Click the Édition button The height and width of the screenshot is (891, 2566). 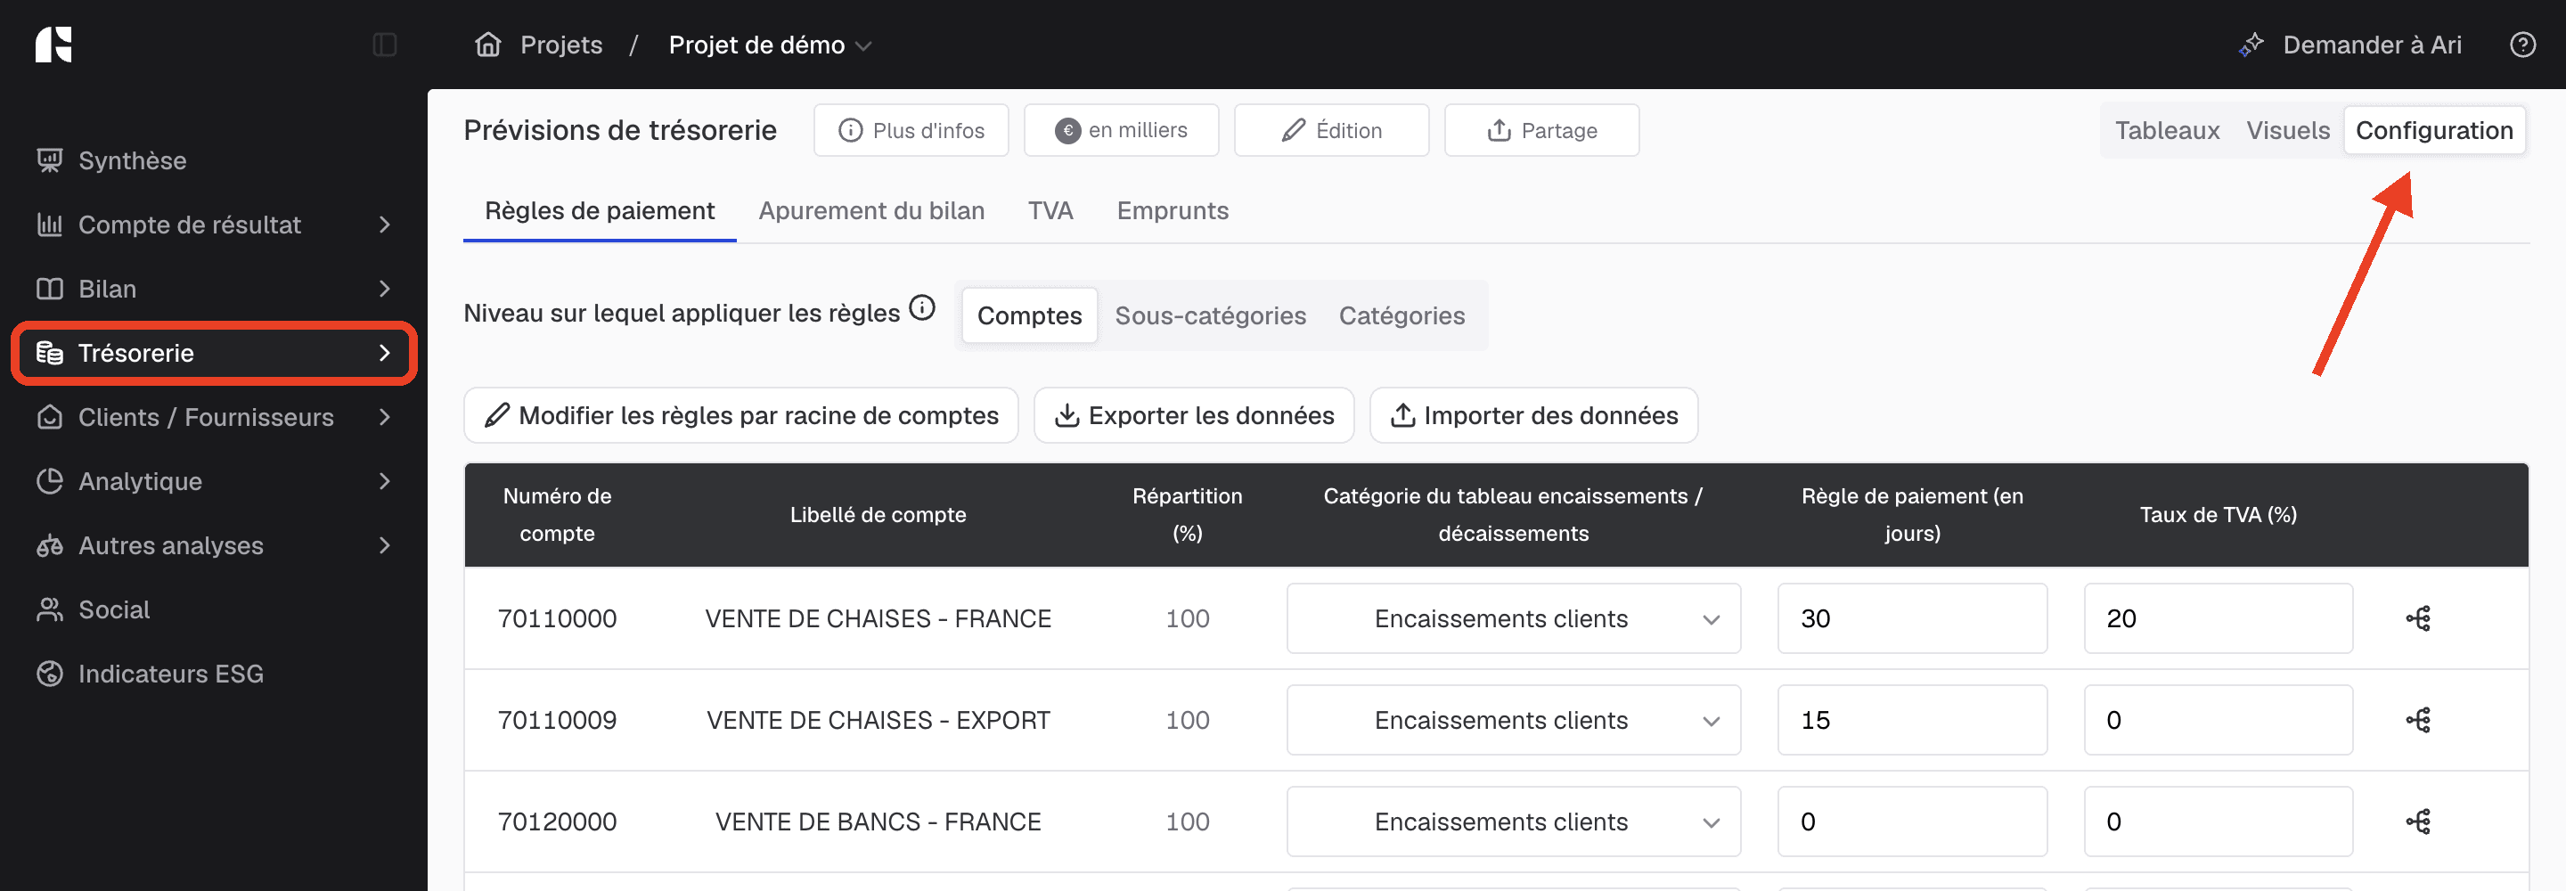click(x=1331, y=131)
